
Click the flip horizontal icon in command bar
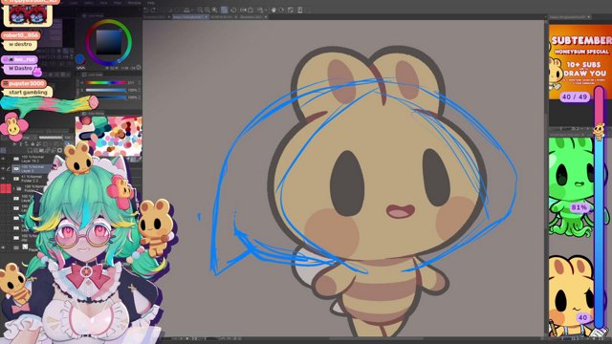243,10
